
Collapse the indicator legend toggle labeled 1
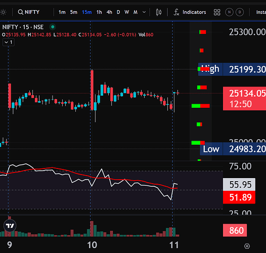pos(9,43)
